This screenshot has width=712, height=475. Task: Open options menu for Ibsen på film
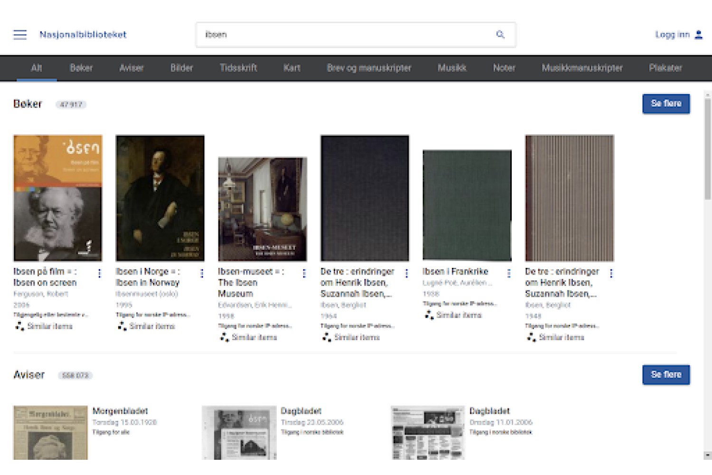click(99, 273)
